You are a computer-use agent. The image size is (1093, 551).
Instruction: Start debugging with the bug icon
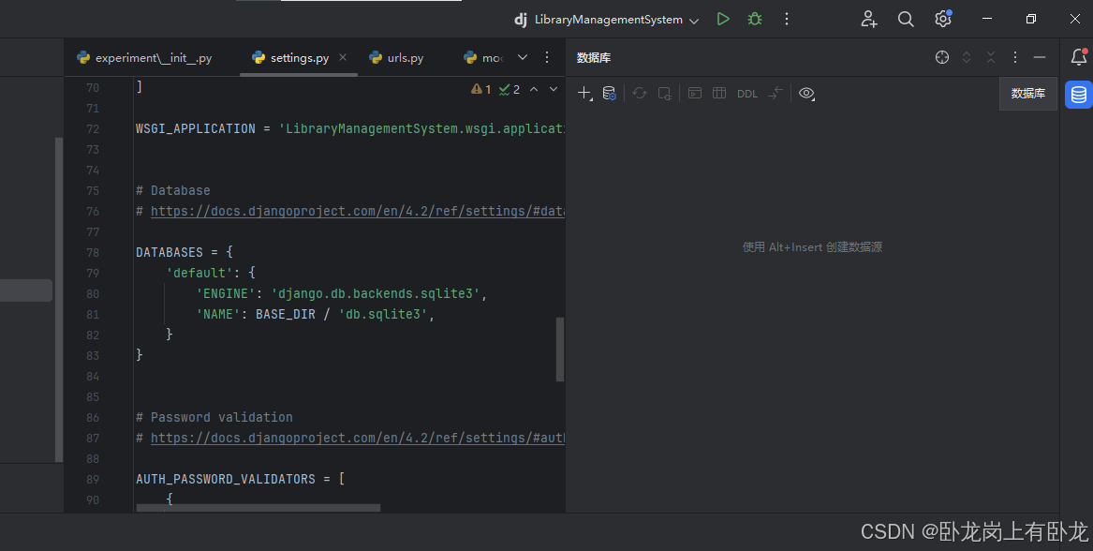click(754, 19)
